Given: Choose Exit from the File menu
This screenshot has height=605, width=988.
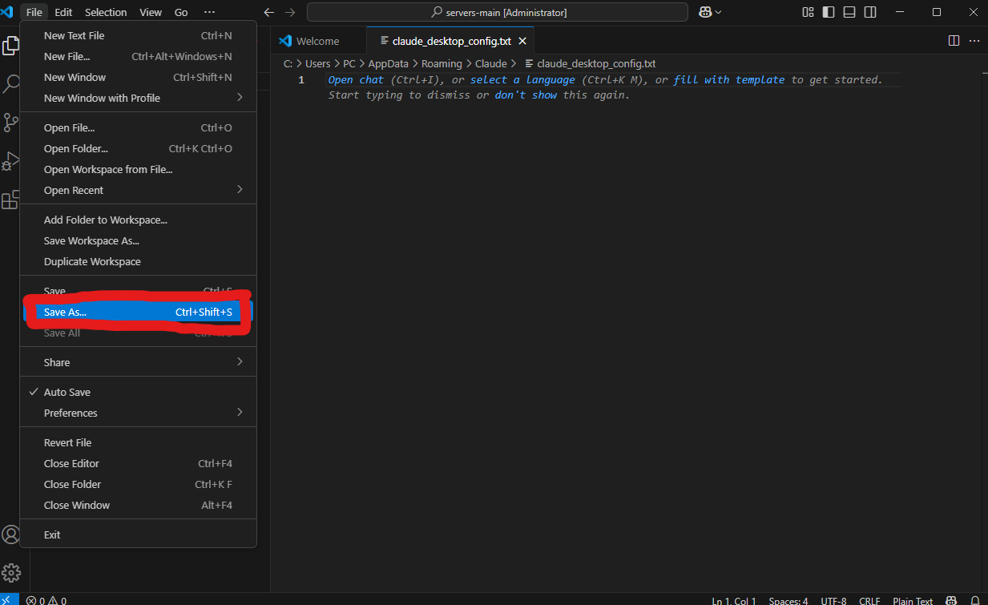Looking at the screenshot, I should 138,534.
